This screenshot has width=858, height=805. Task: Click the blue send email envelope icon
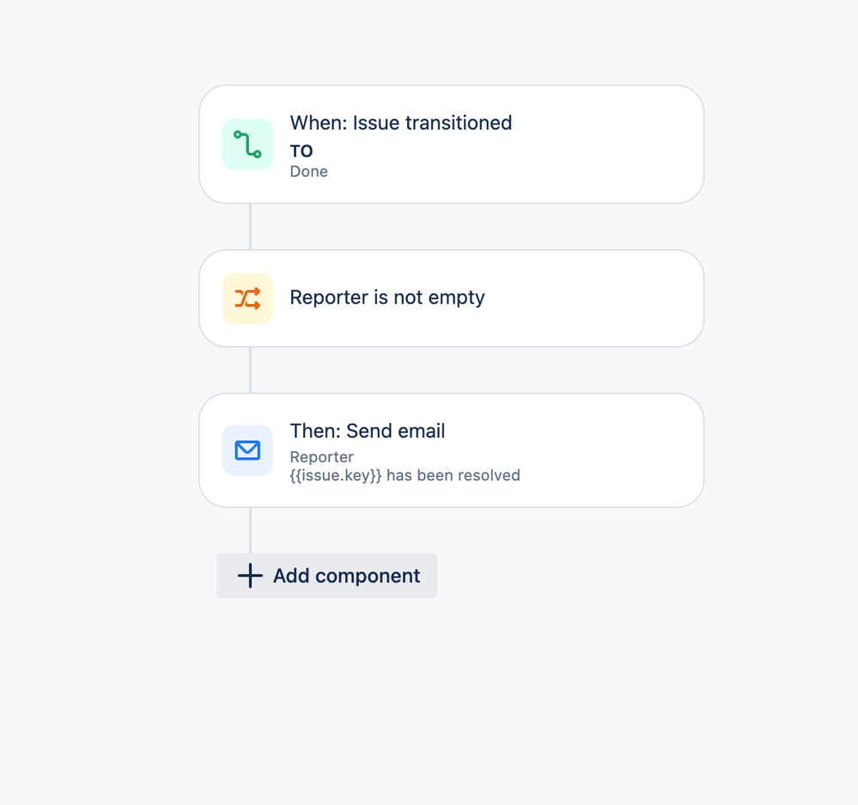coord(247,450)
